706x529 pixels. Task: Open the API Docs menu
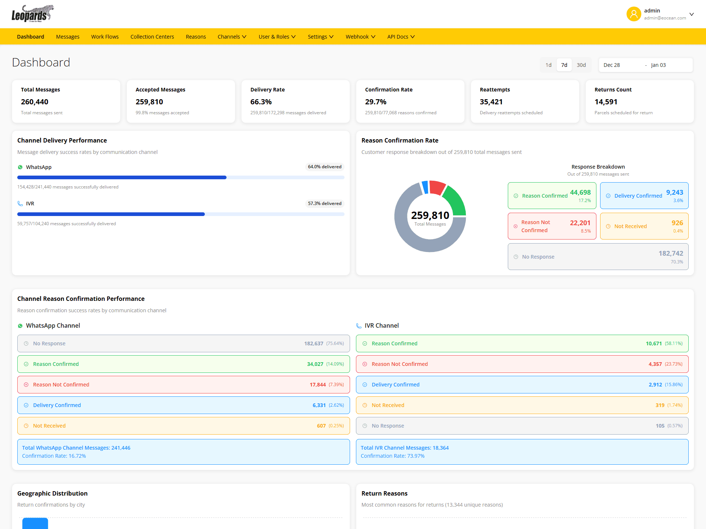pyautogui.click(x=400, y=36)
